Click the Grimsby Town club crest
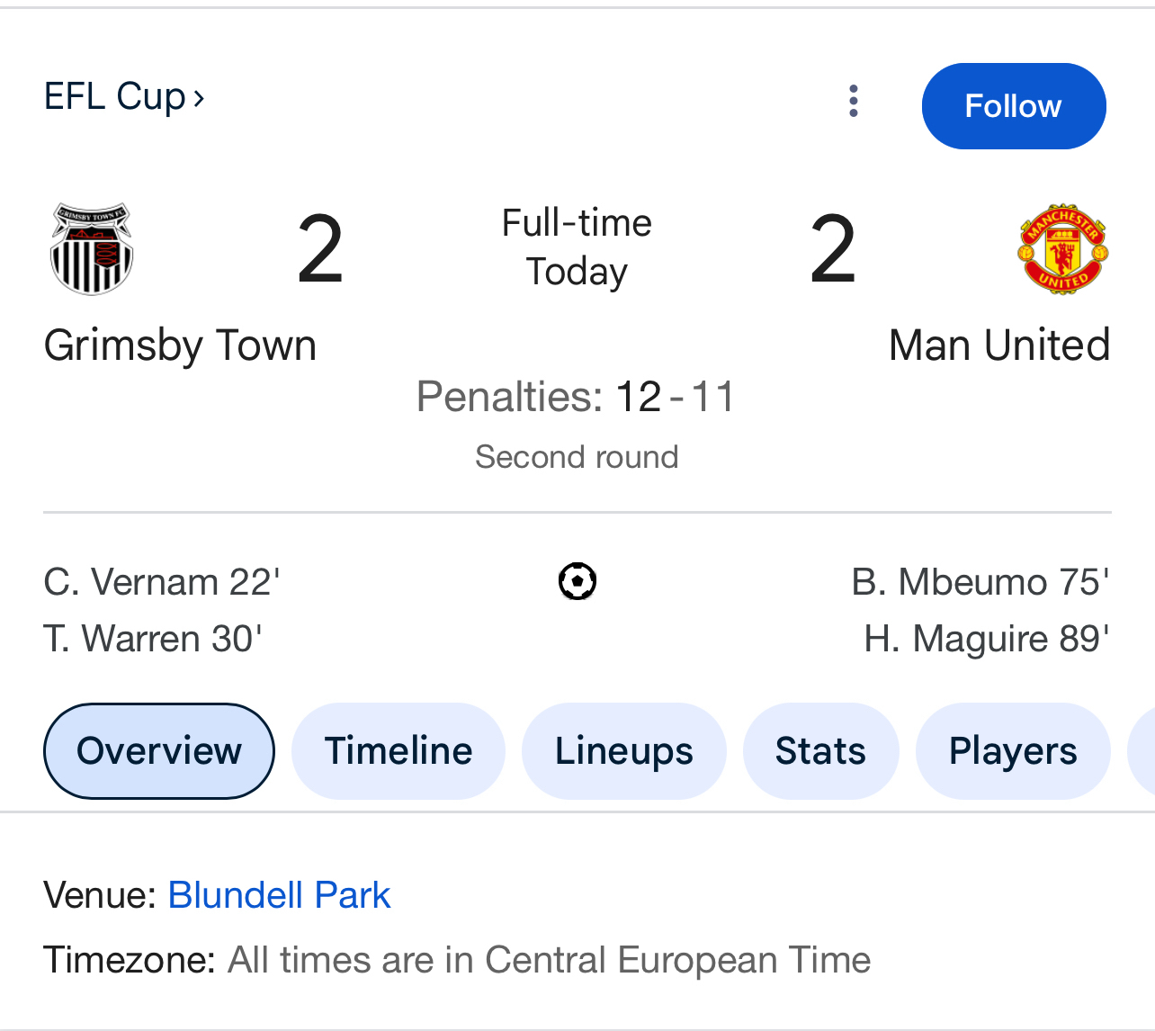1155x1031 pixels. click(92, 249)
